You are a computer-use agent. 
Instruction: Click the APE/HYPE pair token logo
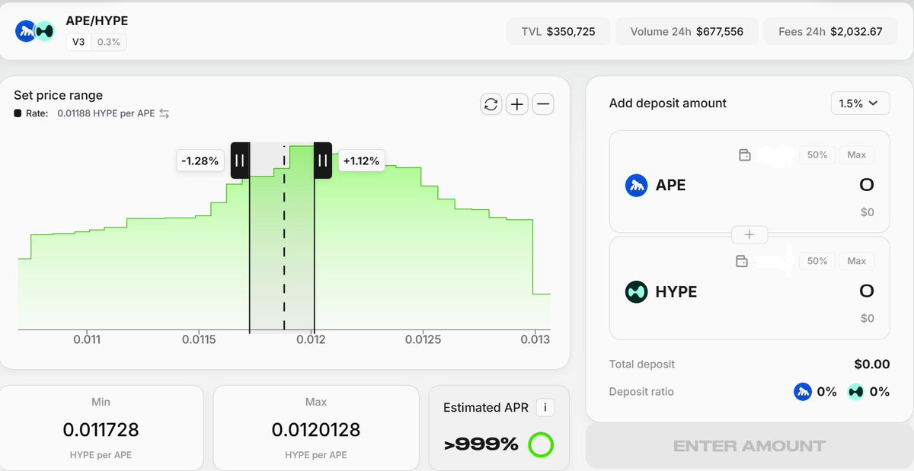pos(35,31)
